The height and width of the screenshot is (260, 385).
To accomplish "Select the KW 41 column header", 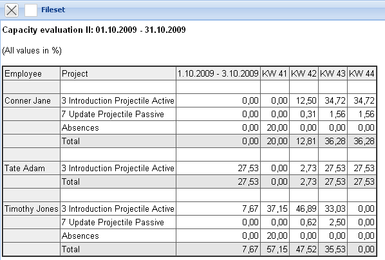I will [x=275, y=73].
